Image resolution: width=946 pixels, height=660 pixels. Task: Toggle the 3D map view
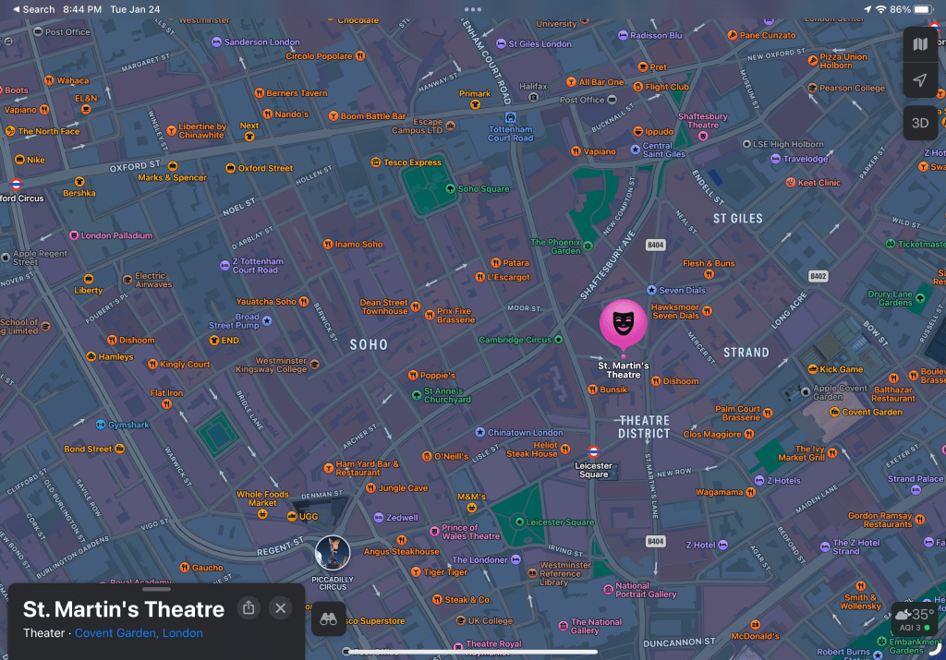pyautogui.click(x=919, y=122)
